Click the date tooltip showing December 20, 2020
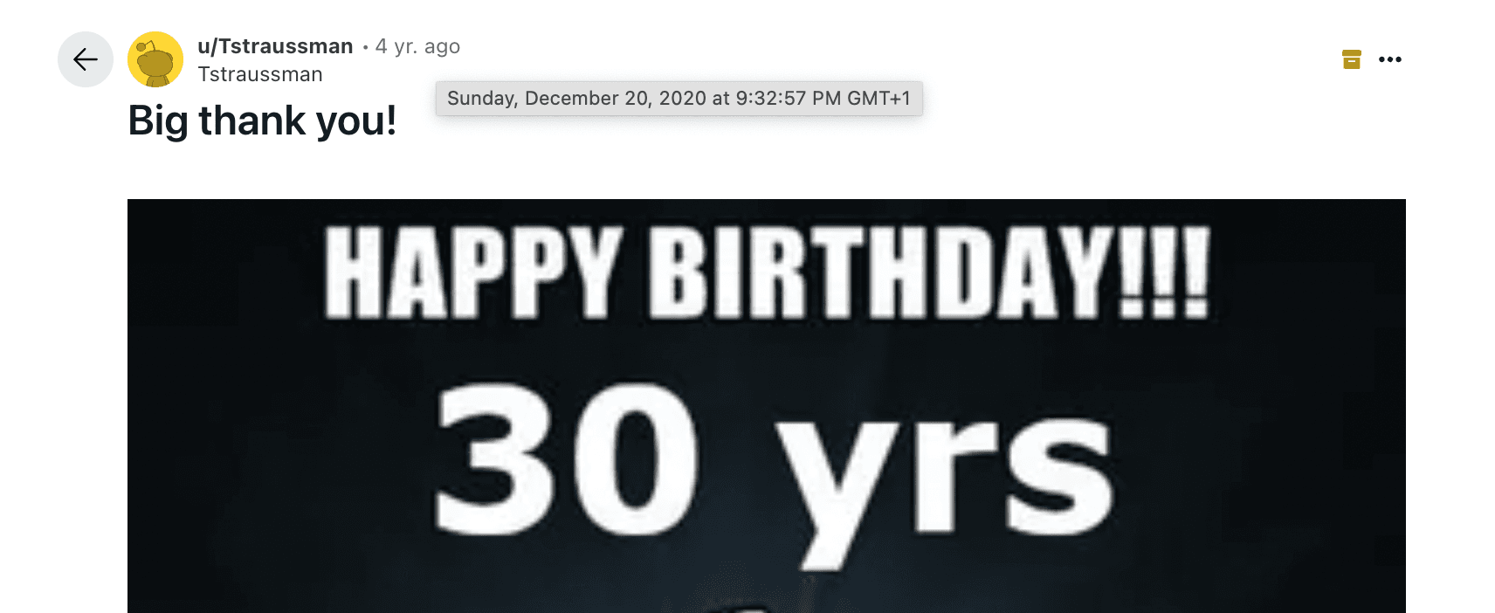Screen dimensions: 1495x613 [x=679, y=98]
